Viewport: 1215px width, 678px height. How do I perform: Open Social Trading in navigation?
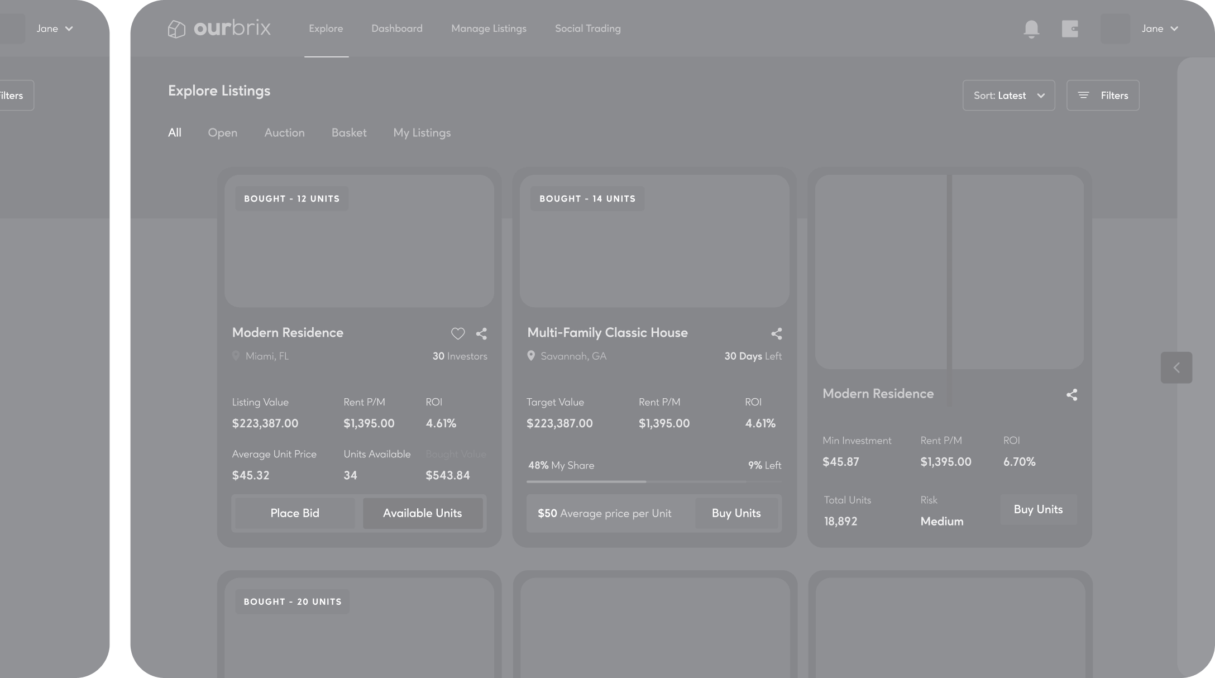(x=588, y=28)
